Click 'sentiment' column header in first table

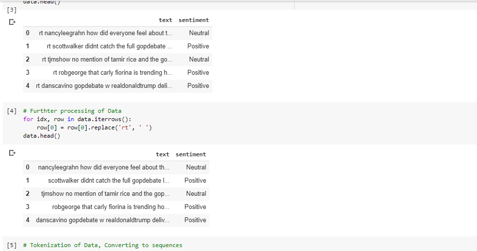click(x=194, y=20)
